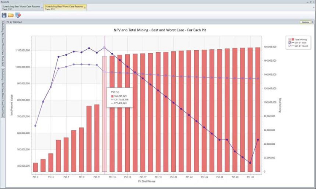Toggle the Total Mining series checkbox
This screenshot has height=189, width=316.
pyautogui.click(x=290, y=40)
